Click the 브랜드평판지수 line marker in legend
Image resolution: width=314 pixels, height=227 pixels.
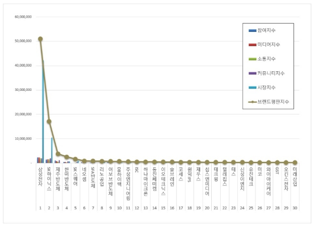(252, 102)
